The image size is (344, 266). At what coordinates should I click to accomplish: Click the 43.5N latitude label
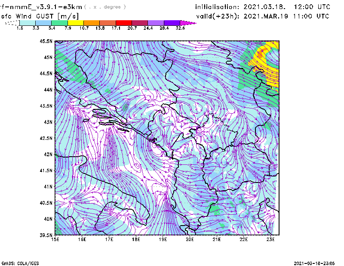(46, 106)
